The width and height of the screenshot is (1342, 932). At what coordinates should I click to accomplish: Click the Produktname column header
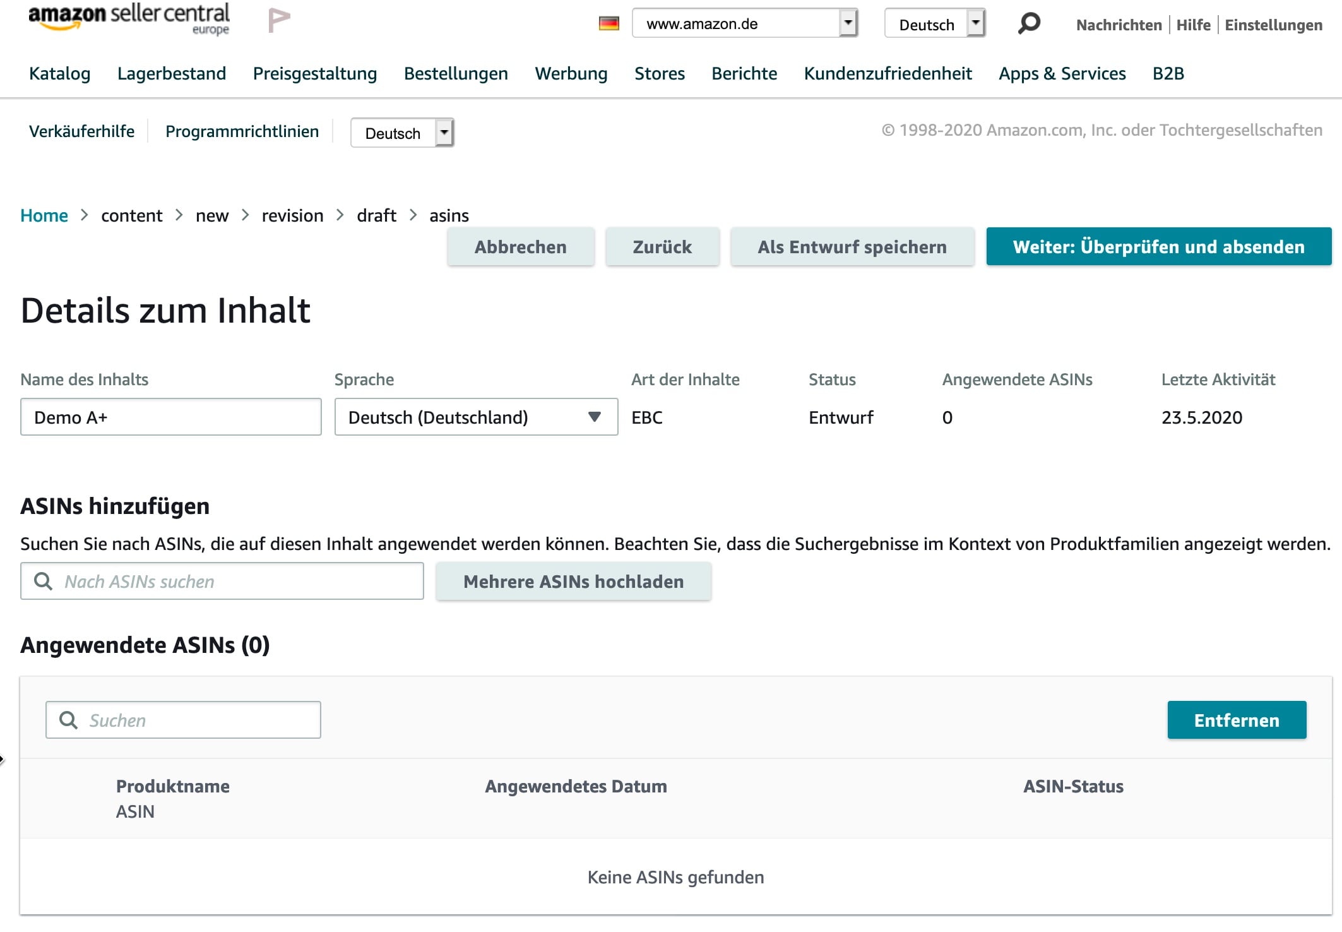tap(173, 786)
